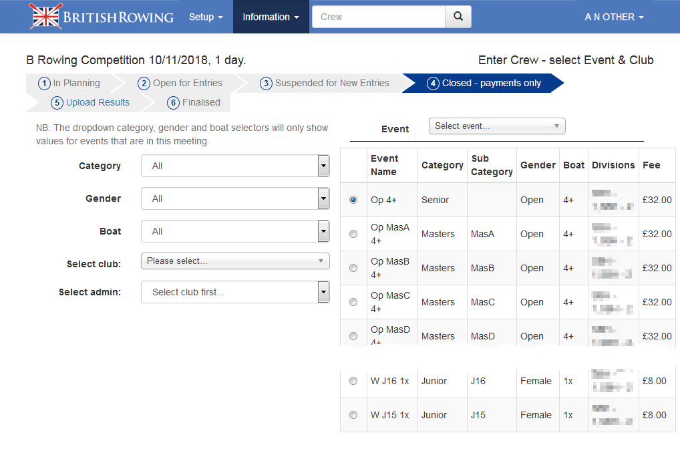This screenshot has width=680, height=451.
Task: Select Suspended for New Entries step
Action: click(325, 84)
